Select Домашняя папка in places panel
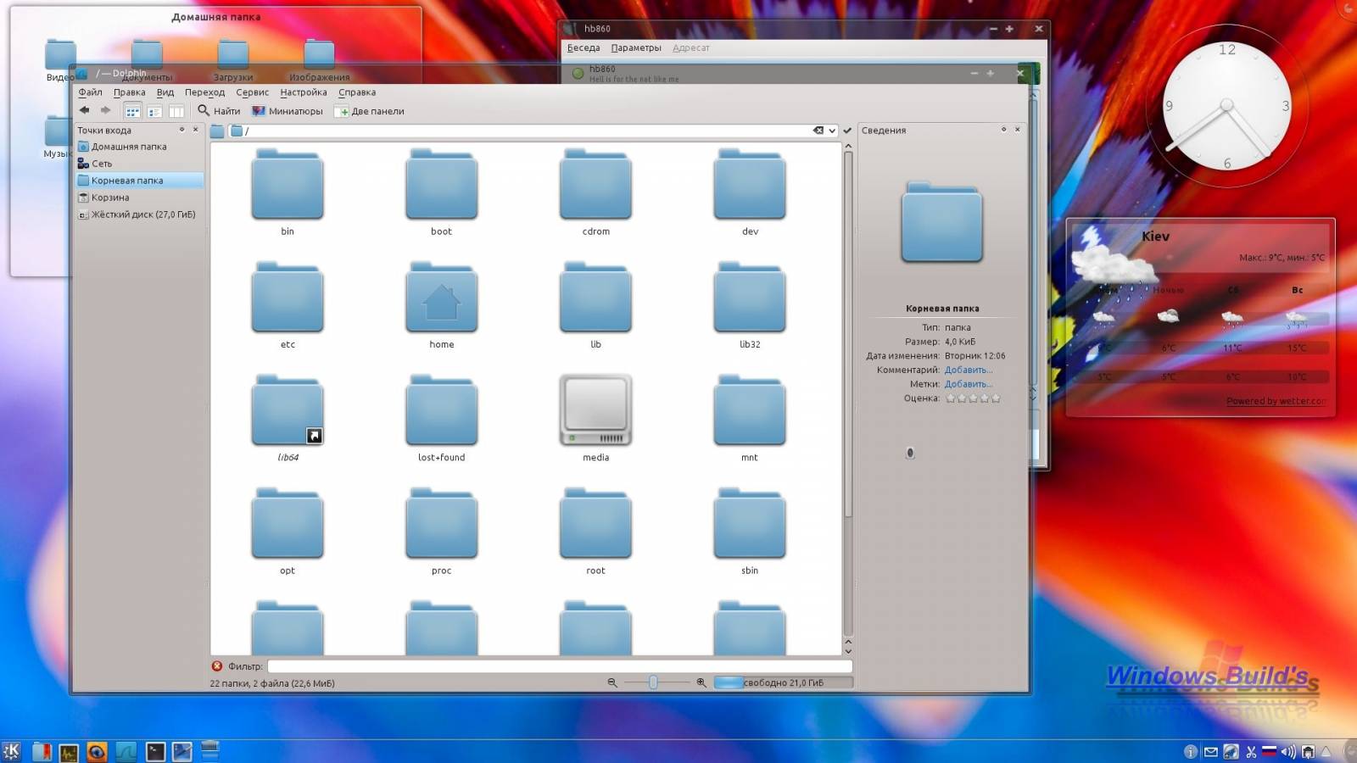Viewport: 1357px width, 763px height. point(139,147)
